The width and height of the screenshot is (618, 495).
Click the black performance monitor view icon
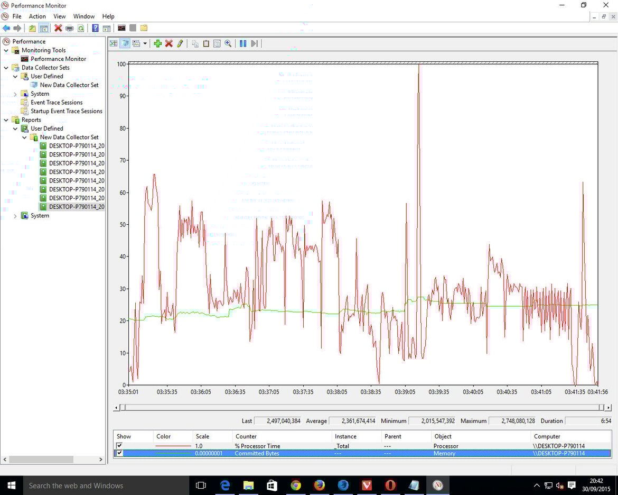pyautogui.click(x=121, y=28)
